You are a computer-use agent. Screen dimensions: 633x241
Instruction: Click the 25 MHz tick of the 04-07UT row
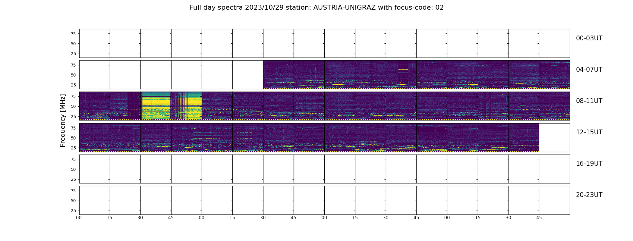click(73, 85)
